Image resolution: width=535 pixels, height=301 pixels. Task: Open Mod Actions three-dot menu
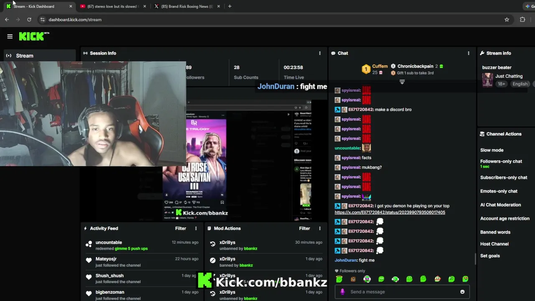click(320, 228)
